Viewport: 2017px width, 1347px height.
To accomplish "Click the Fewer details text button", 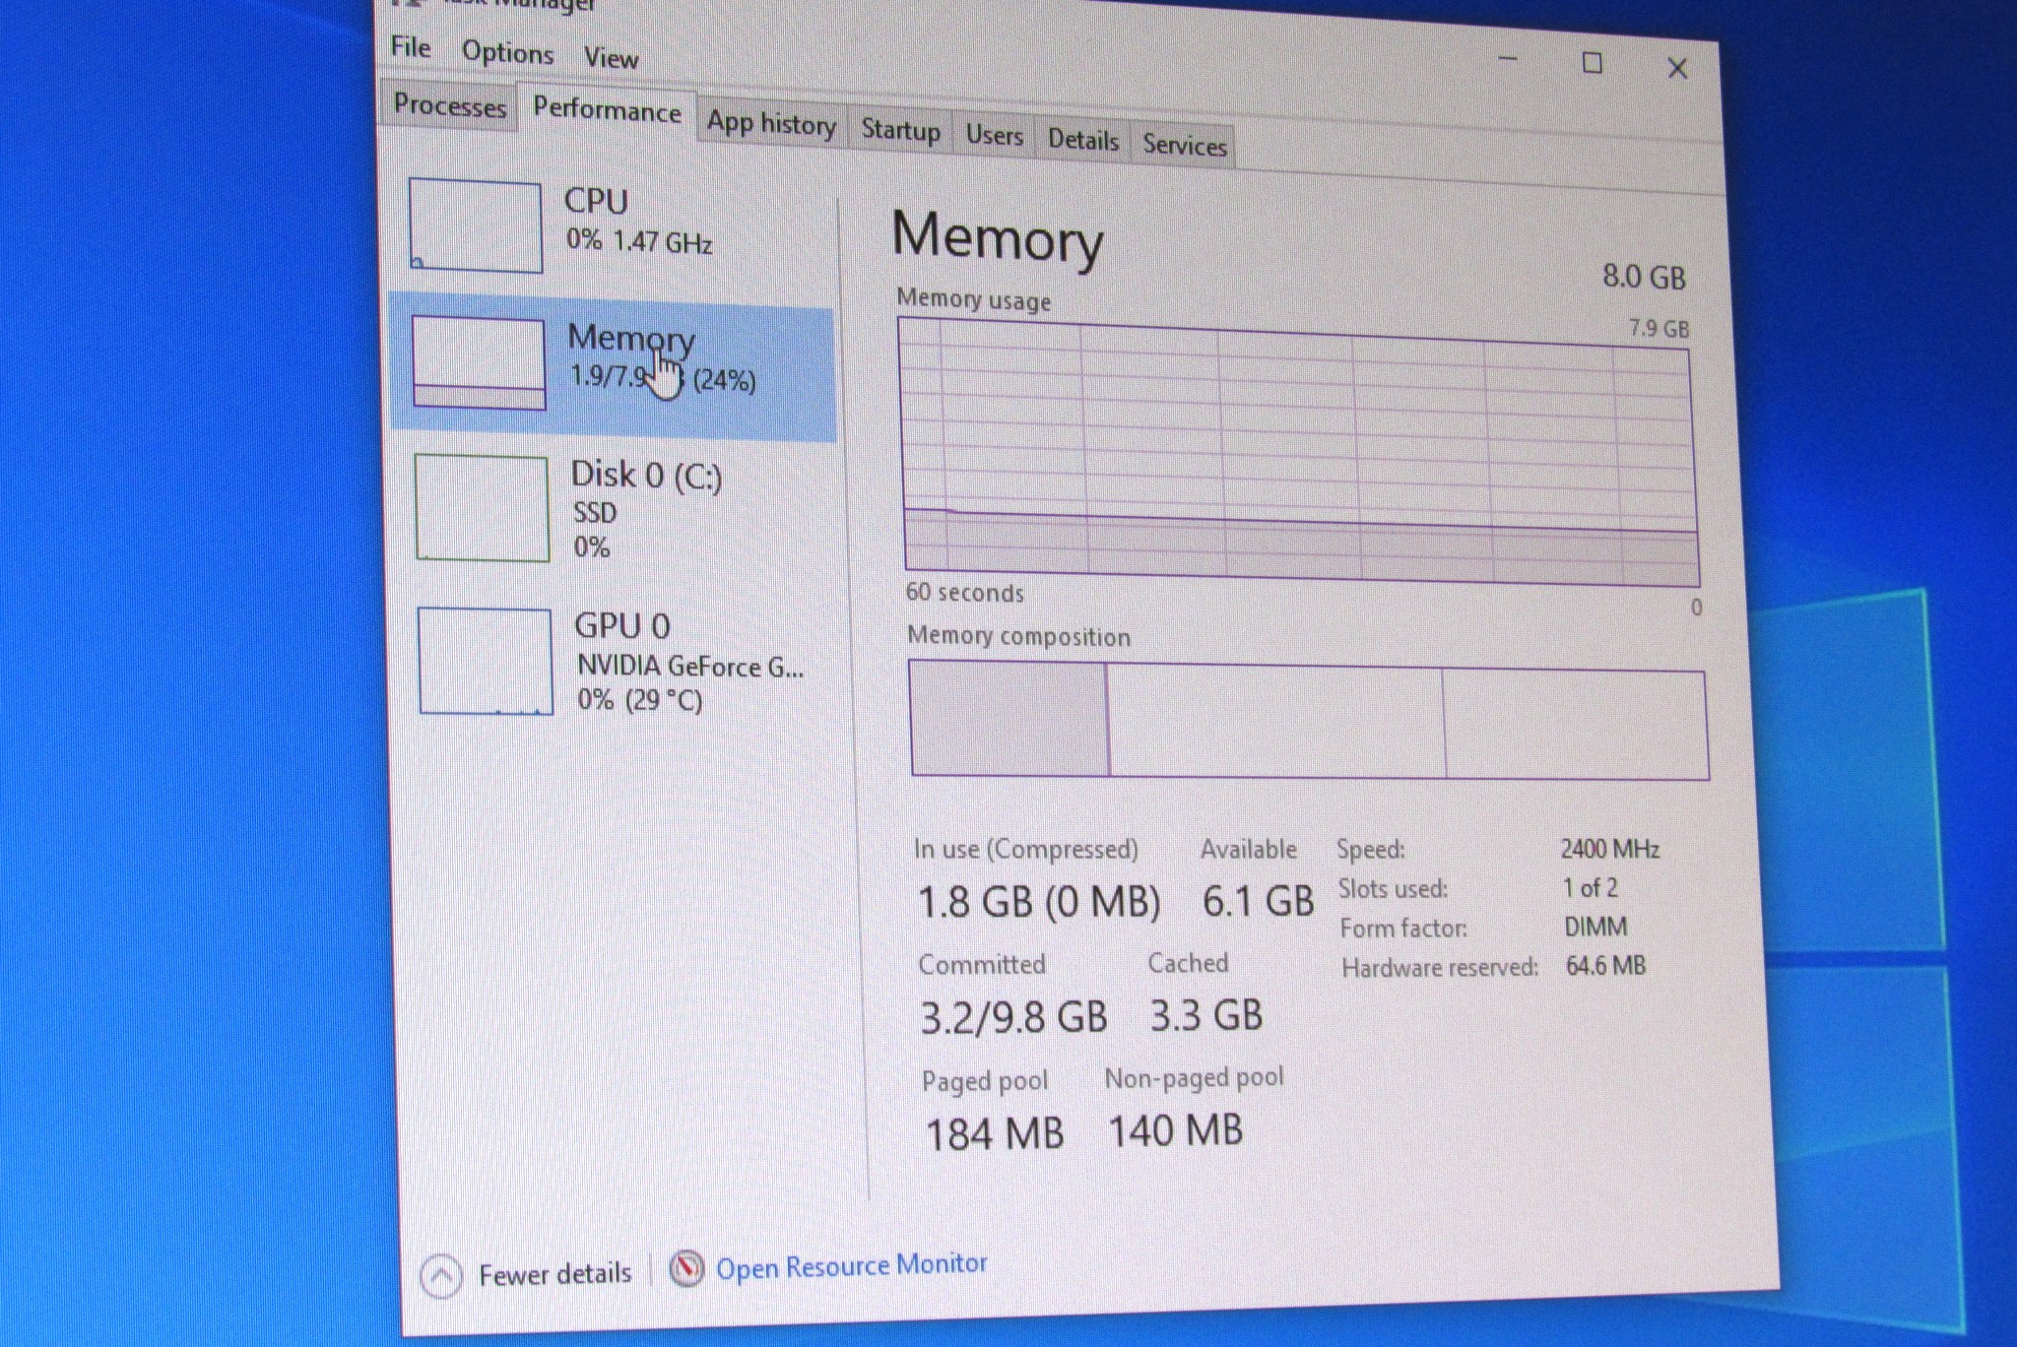I will pyautogui.click(x=554, y=1274).
